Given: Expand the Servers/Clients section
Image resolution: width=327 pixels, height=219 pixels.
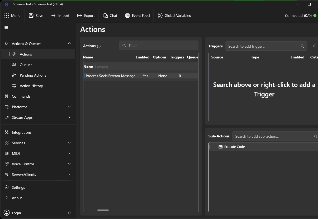Looking at the screenshot, I should (x=69, y=174).
